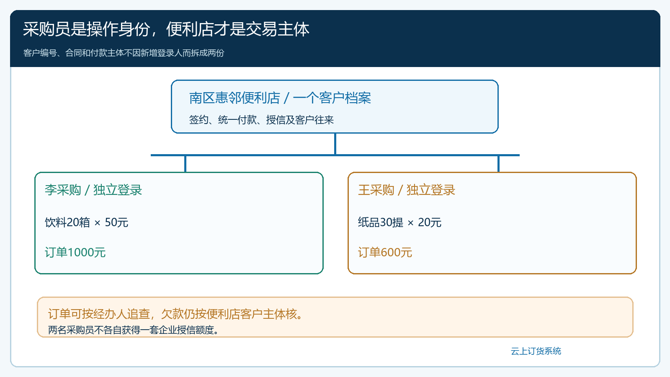Select the line 签约、统一付款、授信及客户往来
670x377 pixels.
[261, 120]
